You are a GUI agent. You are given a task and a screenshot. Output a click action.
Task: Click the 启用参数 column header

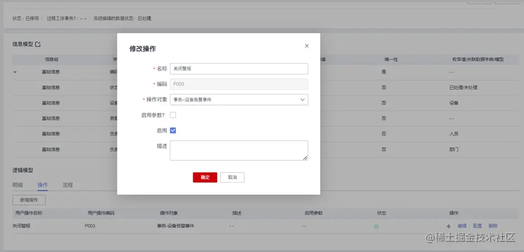(313, 213)
